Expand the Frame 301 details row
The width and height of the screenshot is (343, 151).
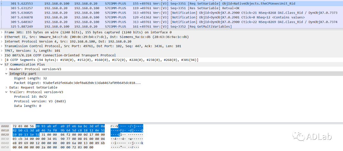pyautogui.click(x=2, y=32)
